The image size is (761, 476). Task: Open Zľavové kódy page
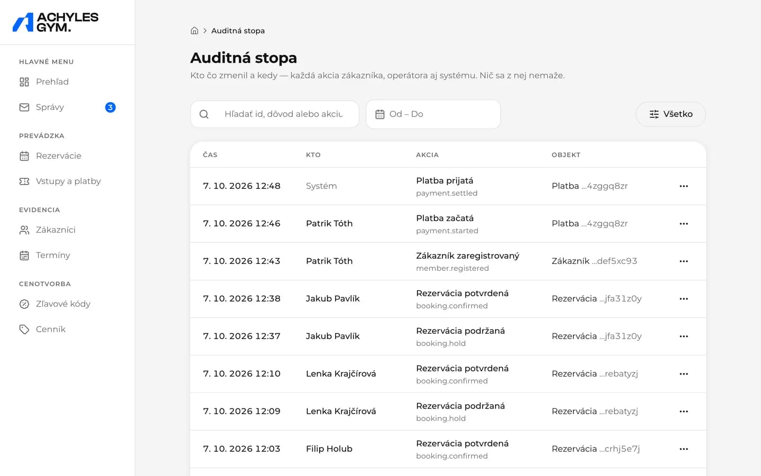pos(67,304)
